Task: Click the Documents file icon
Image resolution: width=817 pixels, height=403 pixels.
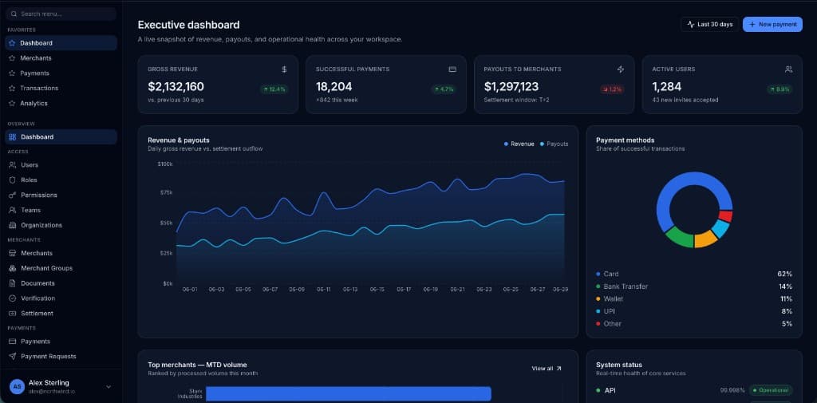Action: [x=13, y=283]
